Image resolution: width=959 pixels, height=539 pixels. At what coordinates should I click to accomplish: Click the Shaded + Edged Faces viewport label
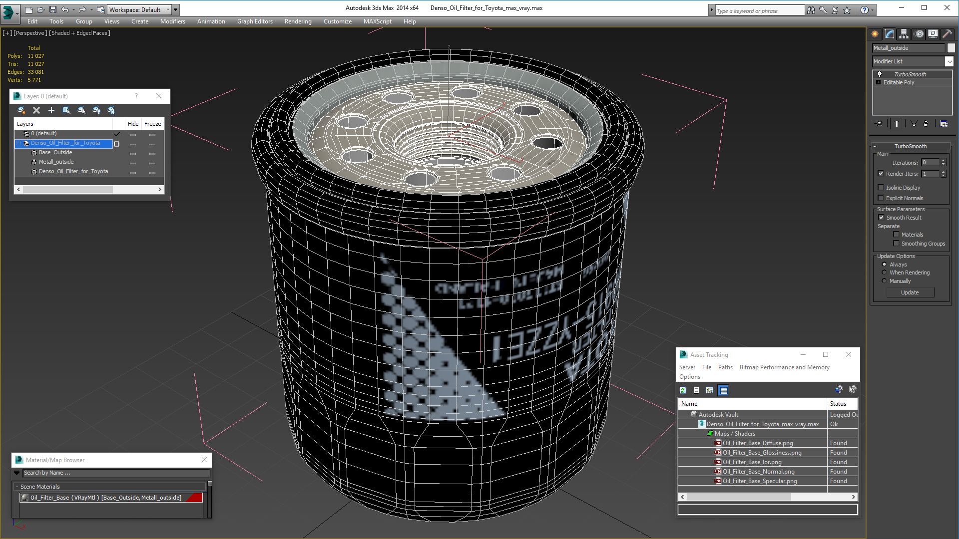coord(79,33)
